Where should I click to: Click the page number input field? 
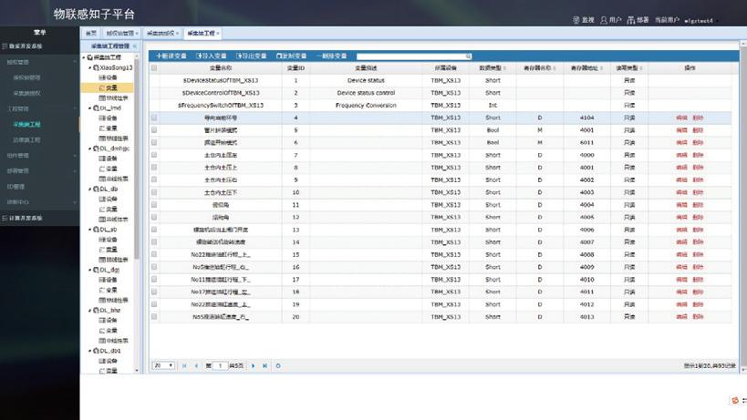pyautogui.click(x=220, y=365)
